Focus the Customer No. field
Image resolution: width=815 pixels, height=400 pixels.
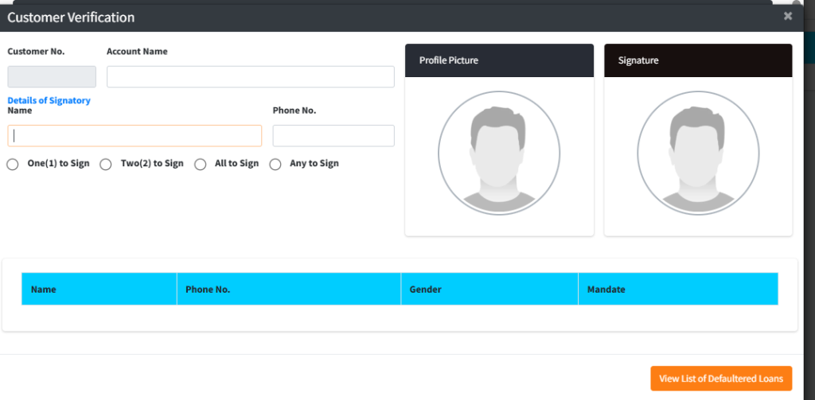coord(52,76)
